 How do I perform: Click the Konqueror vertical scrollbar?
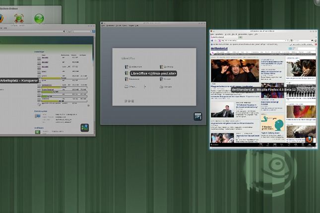(x=94, y=85)
